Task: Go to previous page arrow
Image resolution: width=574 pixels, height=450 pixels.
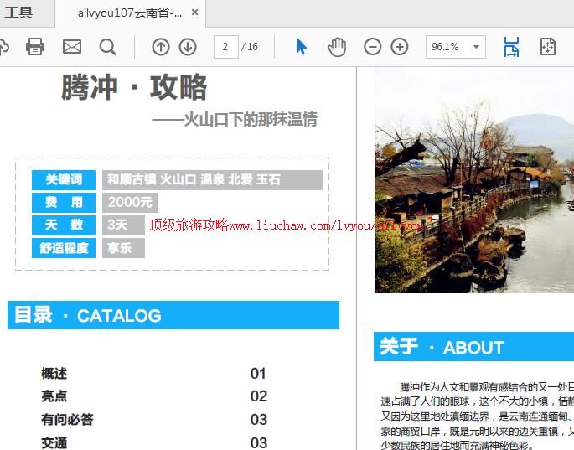Action: (161, 47)
